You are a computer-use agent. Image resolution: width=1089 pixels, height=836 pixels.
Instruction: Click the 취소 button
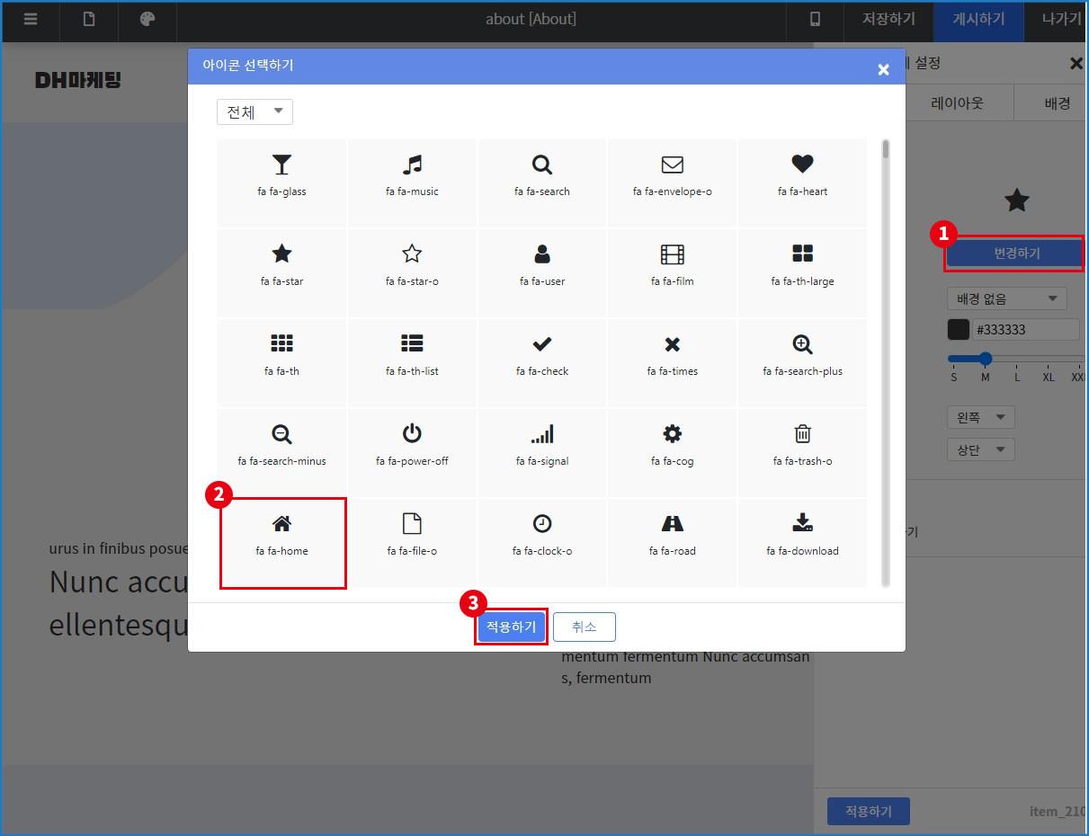pos(584,627)
